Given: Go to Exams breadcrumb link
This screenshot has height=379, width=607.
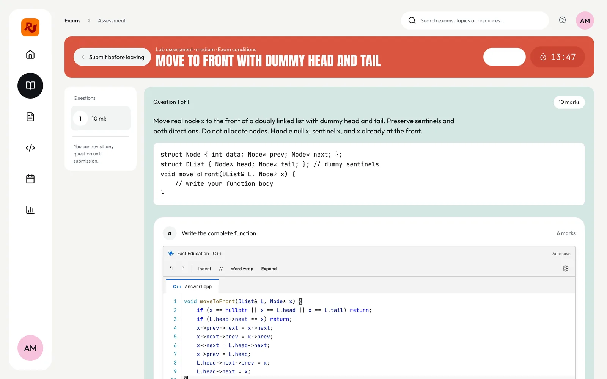Looking at the screenshot, I should point(72,20).
